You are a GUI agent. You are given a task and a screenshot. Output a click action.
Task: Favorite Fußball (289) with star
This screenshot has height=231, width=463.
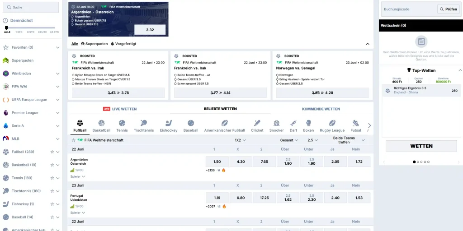pos(52,152)
